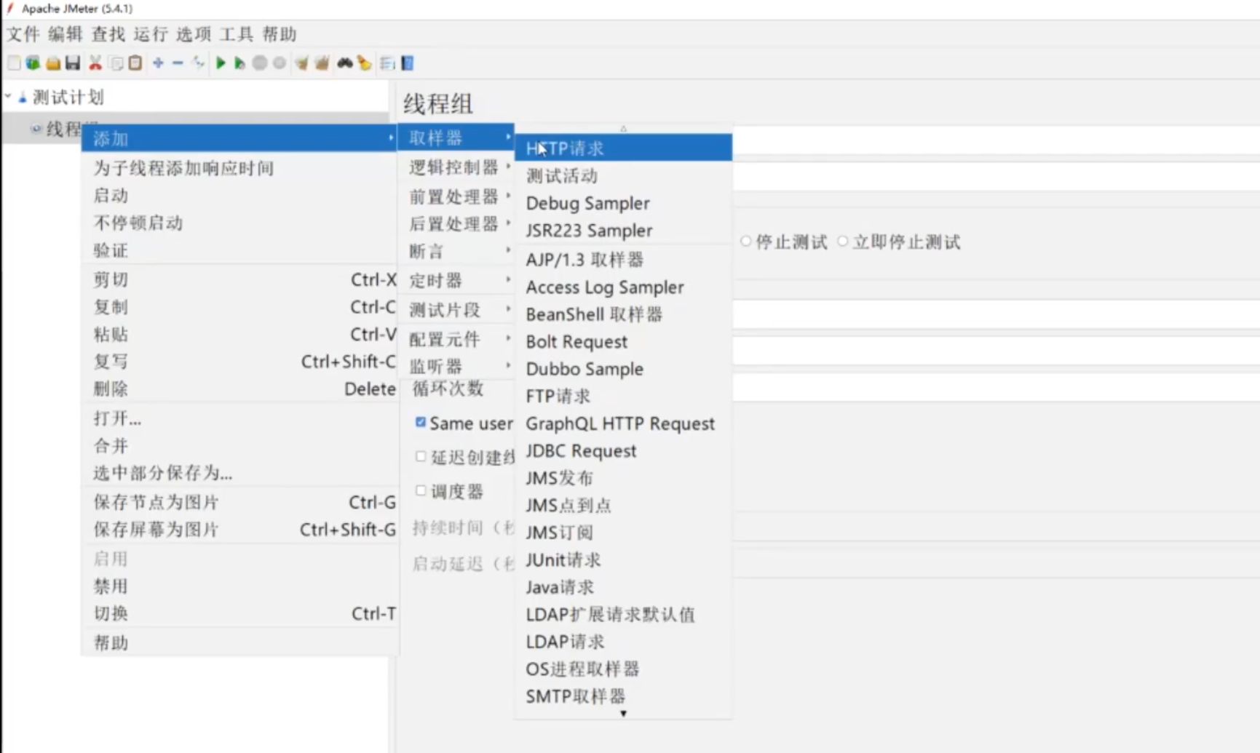Open the 选项 menu in the menu bar
This screenshot has height=753, width=1260.
[194, 34]
